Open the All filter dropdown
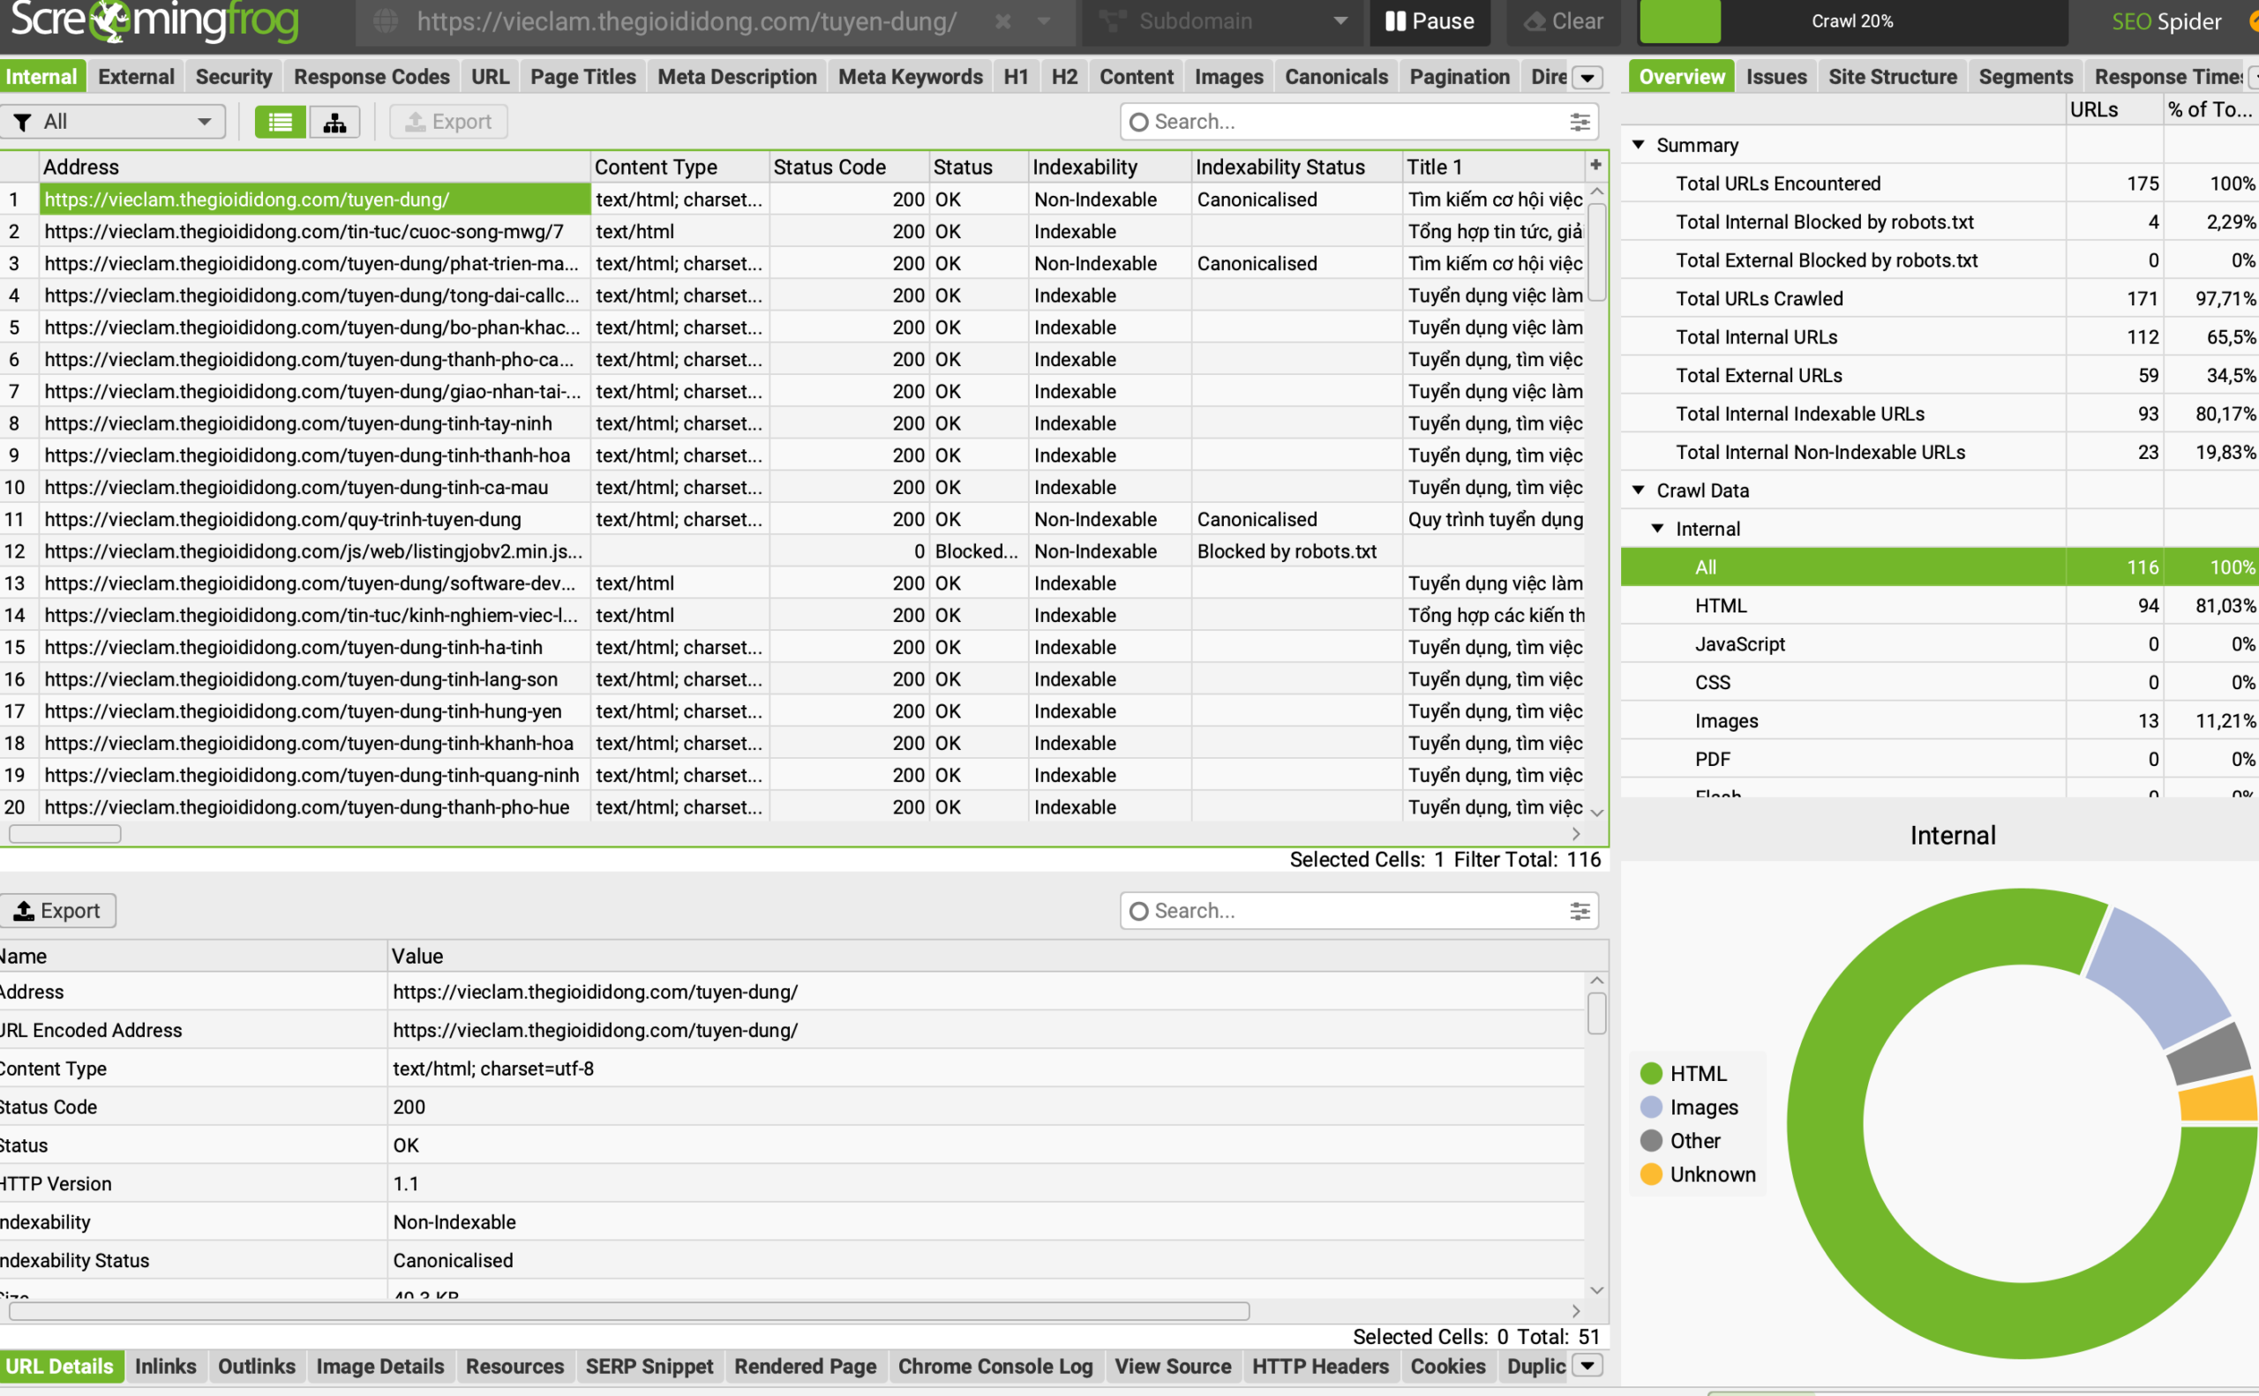The width and height of the screenshot is (2259, 1396). 115,122
